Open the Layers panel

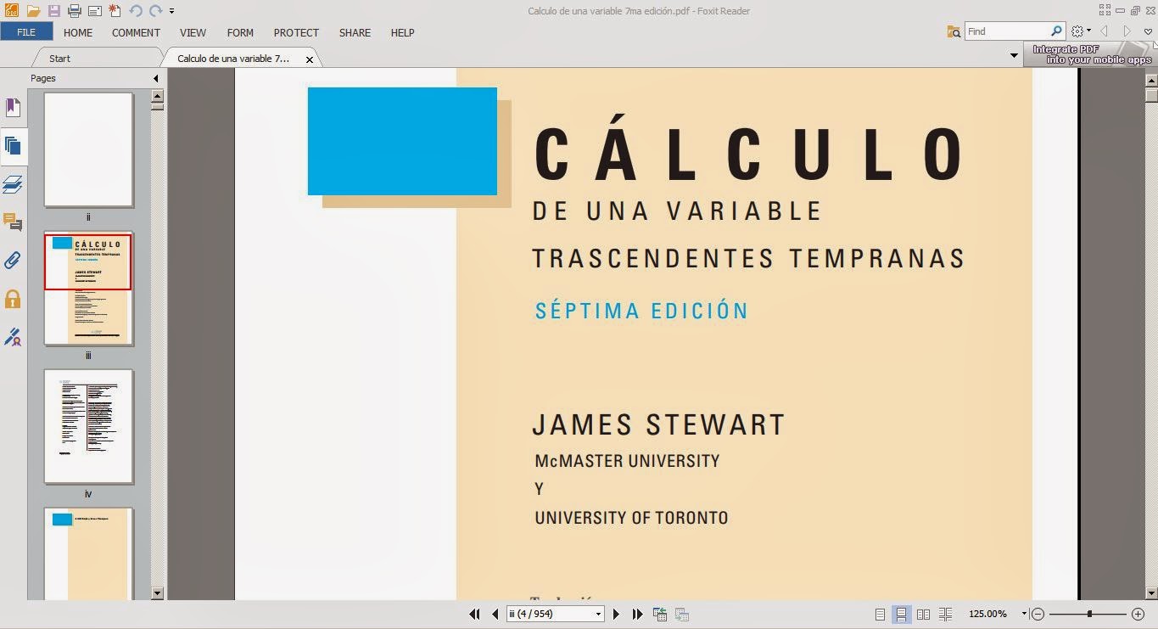point(13,184)
